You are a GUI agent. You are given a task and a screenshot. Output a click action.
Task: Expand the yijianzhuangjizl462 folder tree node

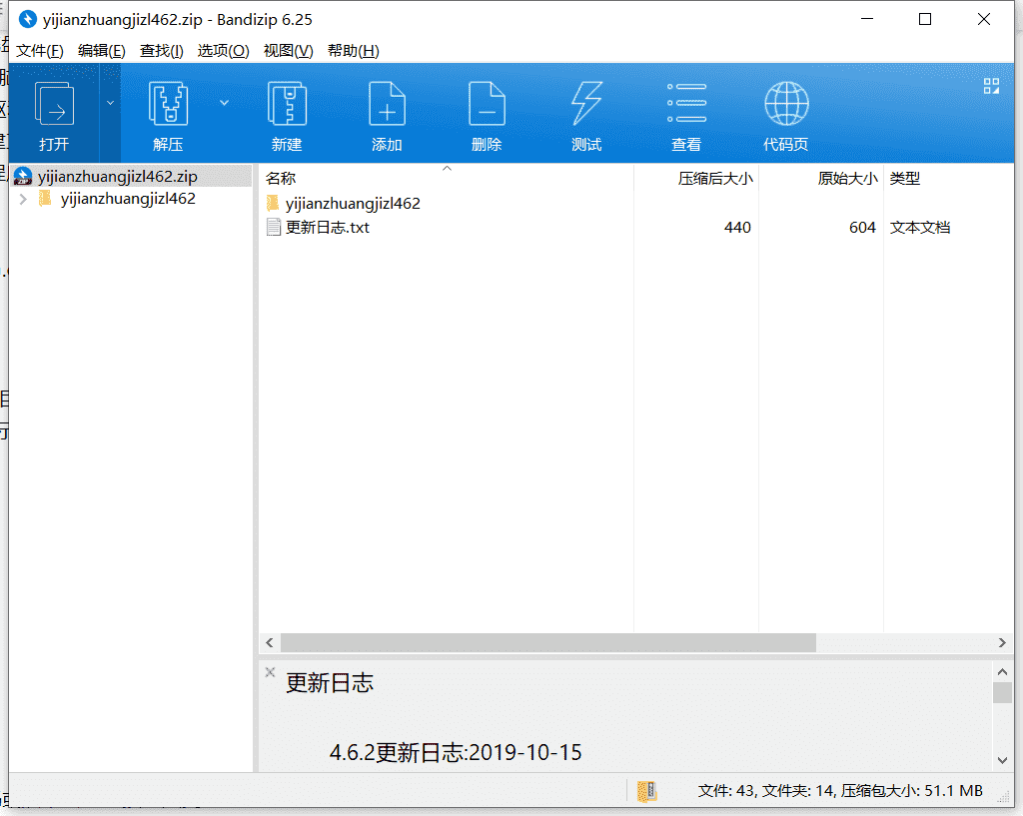[x=24, y=199]
